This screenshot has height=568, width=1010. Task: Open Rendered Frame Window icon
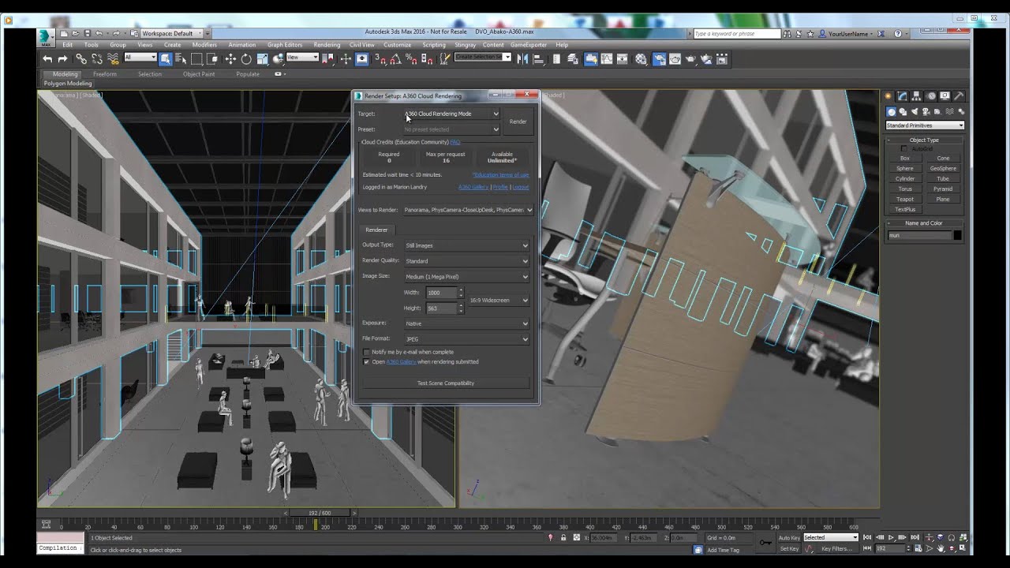(675, 59)
